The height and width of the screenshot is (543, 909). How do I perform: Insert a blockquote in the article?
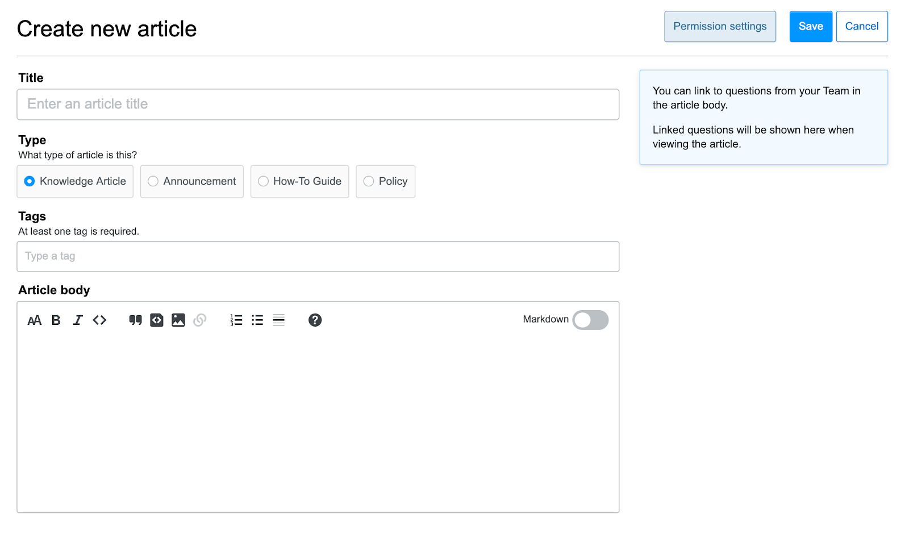pyautogui.click(x=135, y=320)
